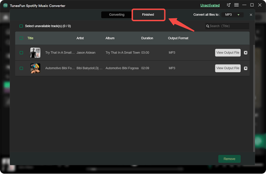
Task: Click the track list vertical scrollbar
Action: 254,98
